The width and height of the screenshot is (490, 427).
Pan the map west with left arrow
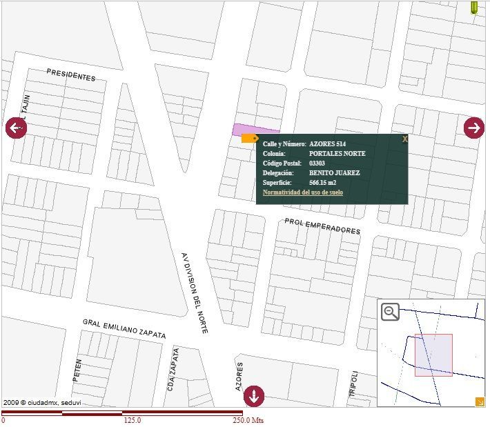tap(16, 128)
